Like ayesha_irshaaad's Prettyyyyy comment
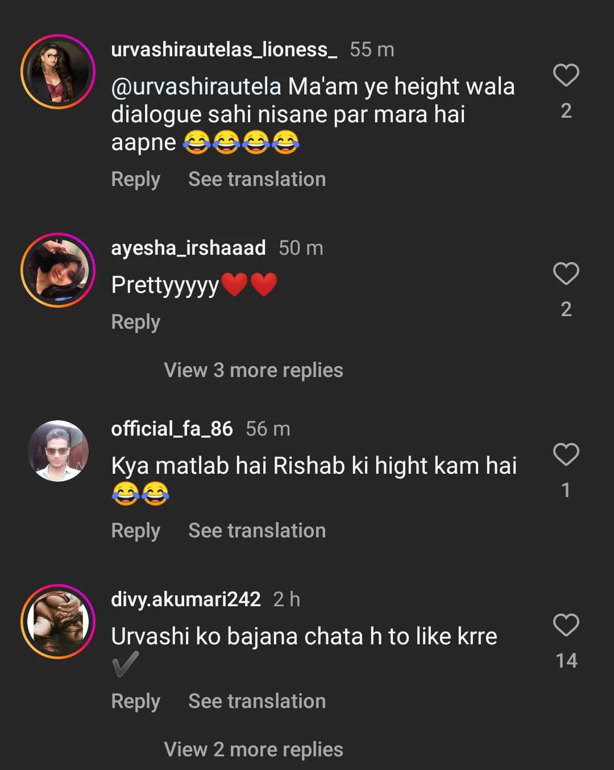 pos(566,274)
